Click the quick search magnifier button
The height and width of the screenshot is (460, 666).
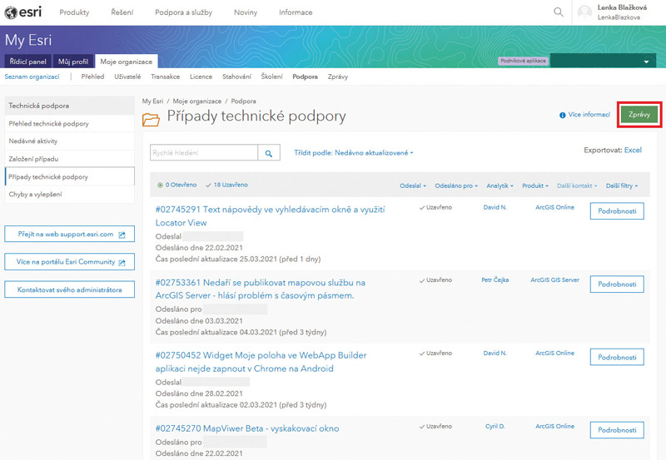pos(268,153)
